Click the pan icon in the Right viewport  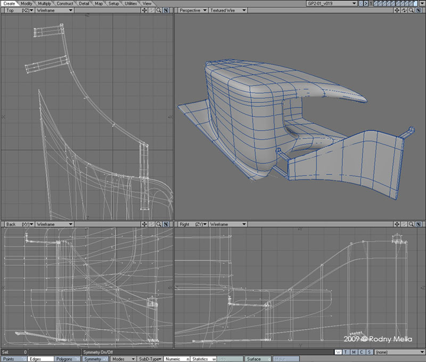(398, 224)
